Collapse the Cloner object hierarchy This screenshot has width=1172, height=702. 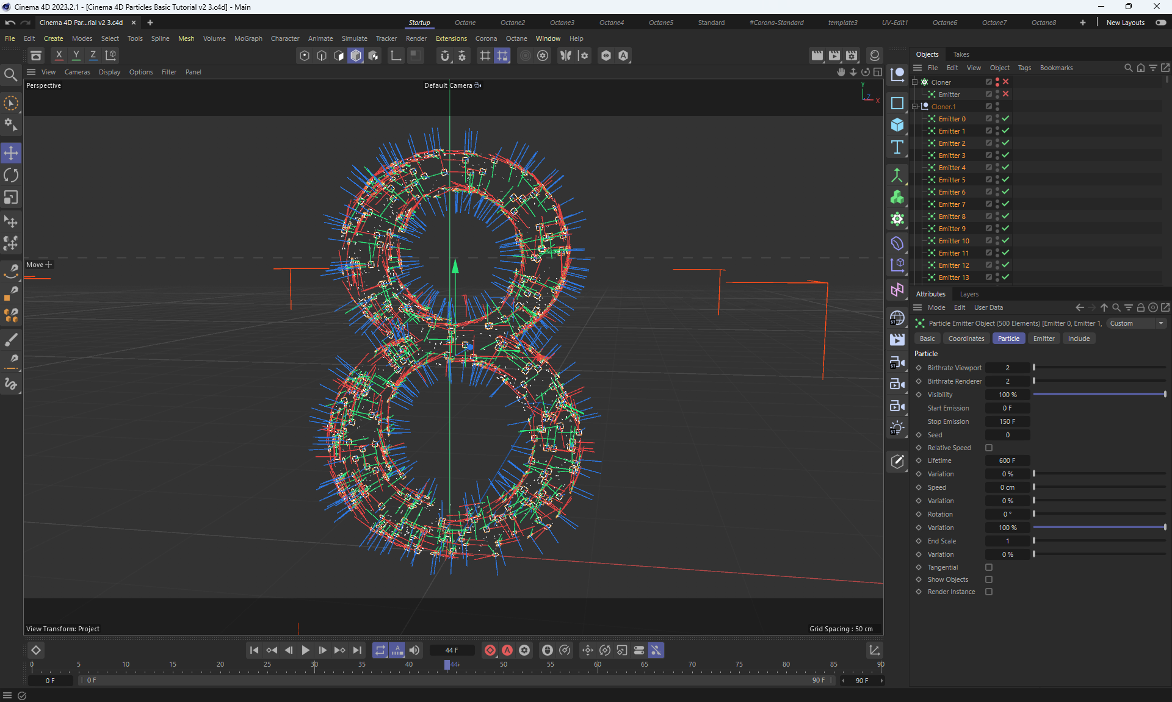[915, 82]
